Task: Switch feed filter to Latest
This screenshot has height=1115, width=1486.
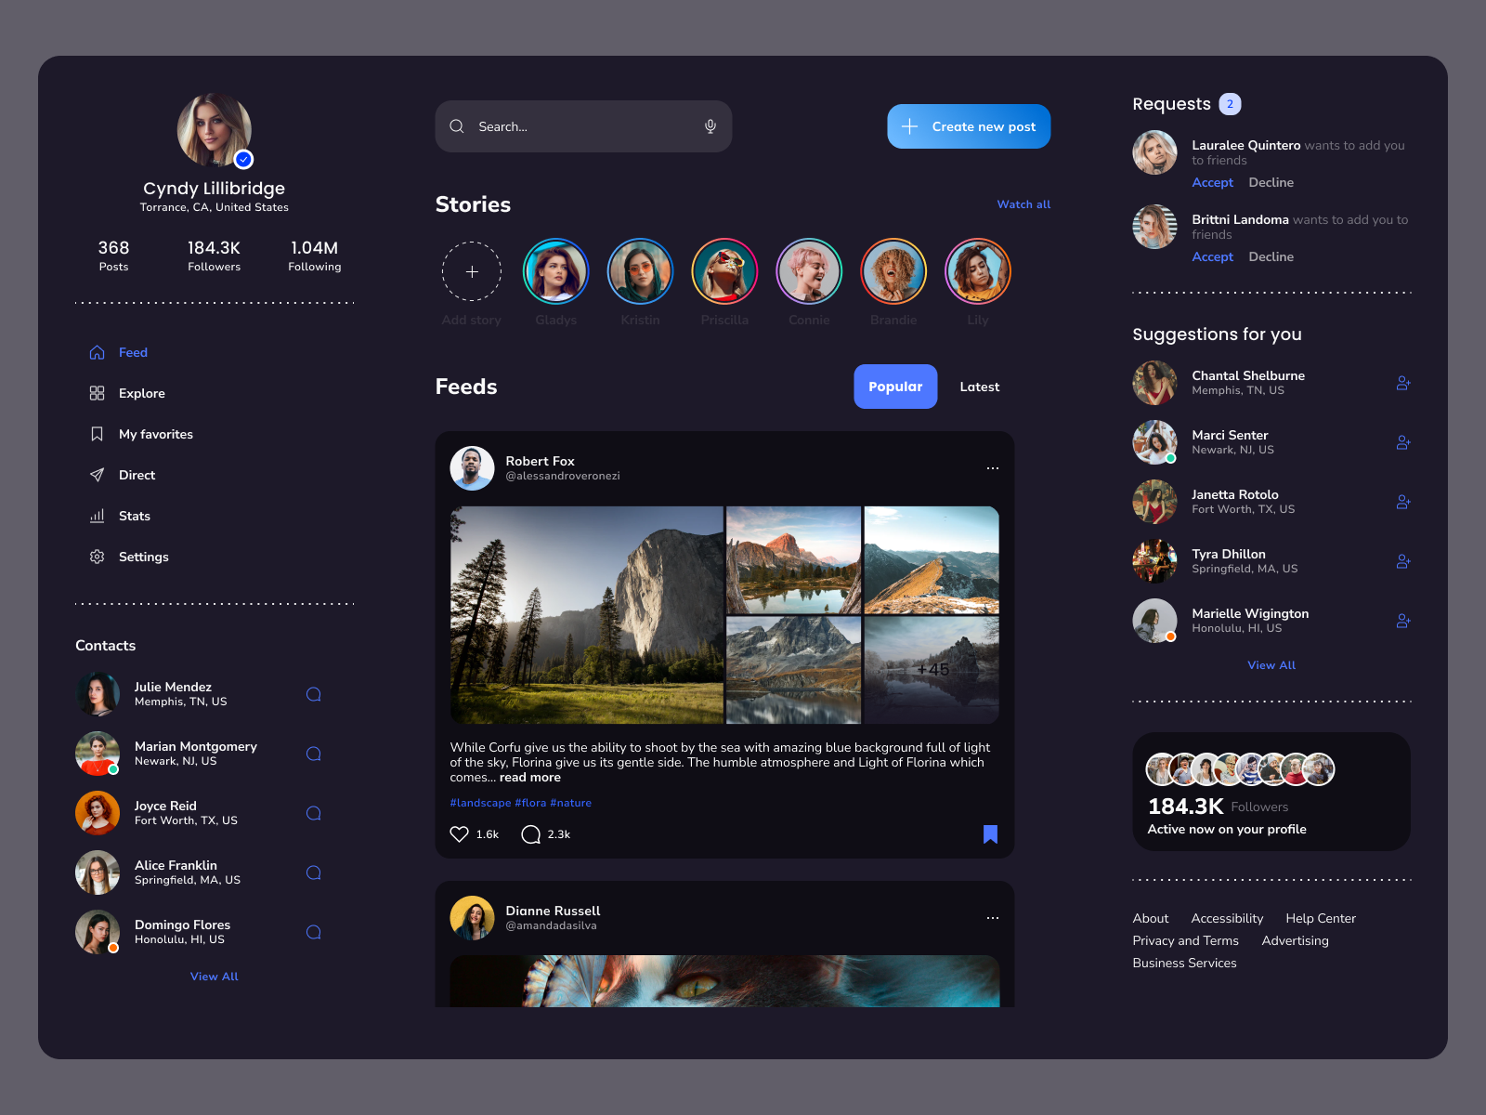Action: point(979,387)
